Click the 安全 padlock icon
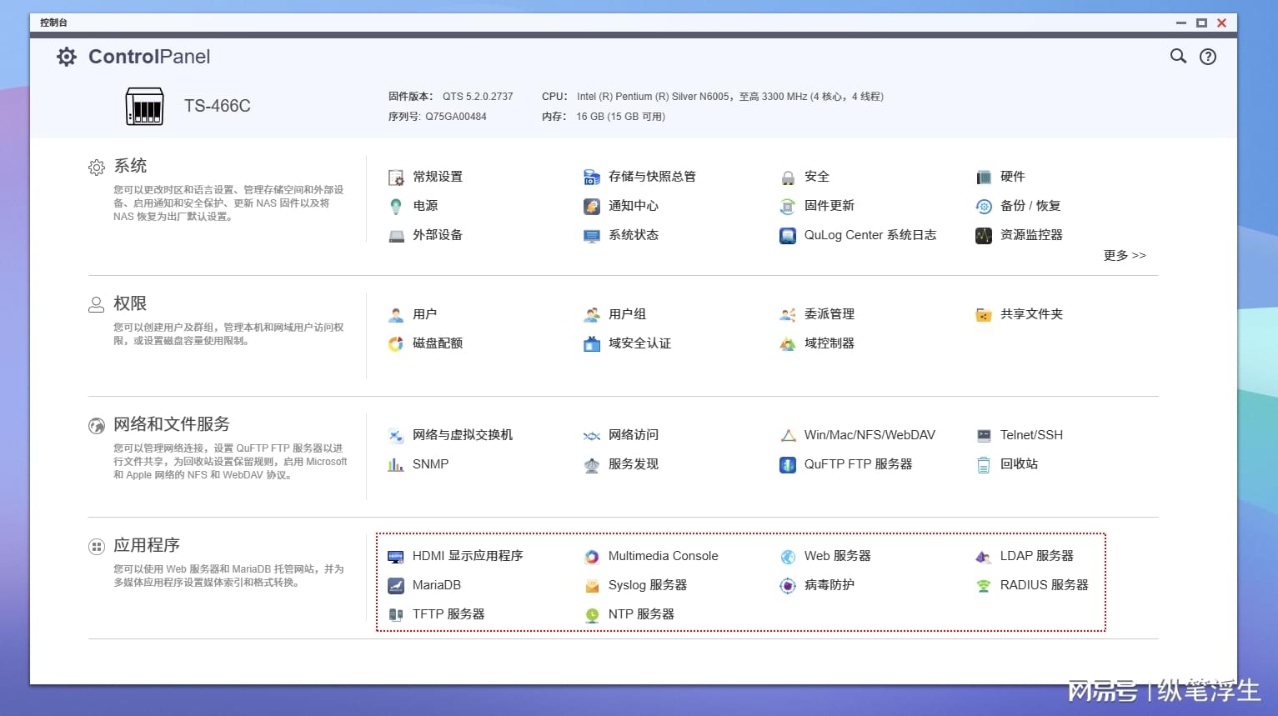 pos(788,177)
